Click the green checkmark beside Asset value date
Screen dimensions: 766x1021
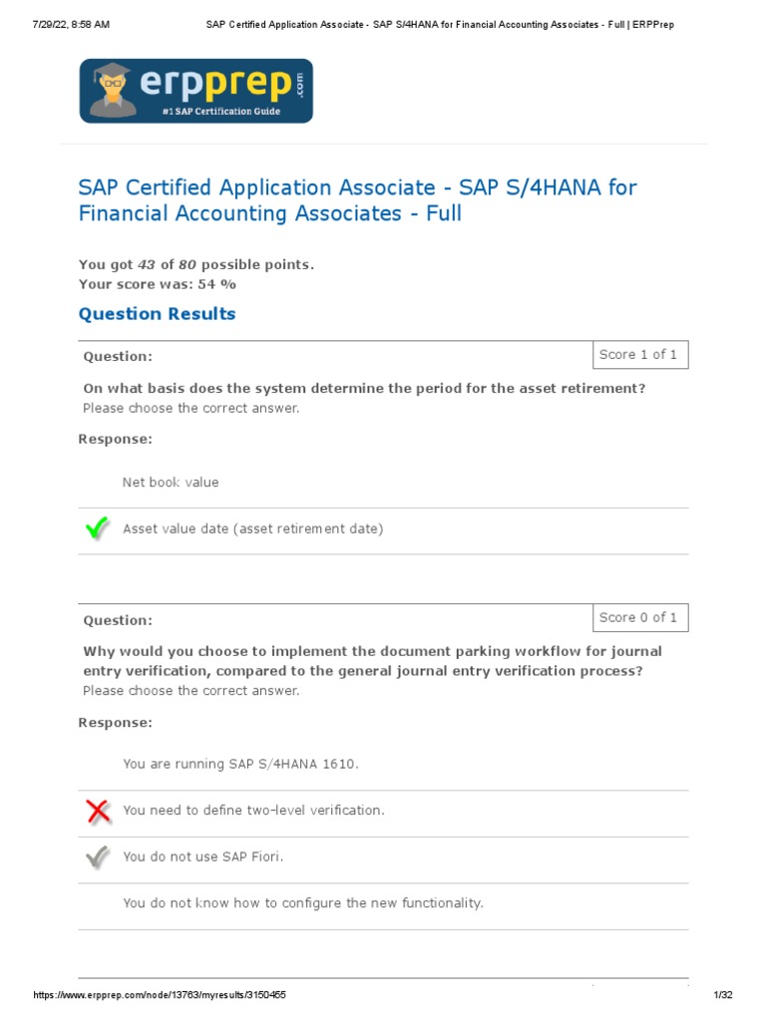[98, 529]
